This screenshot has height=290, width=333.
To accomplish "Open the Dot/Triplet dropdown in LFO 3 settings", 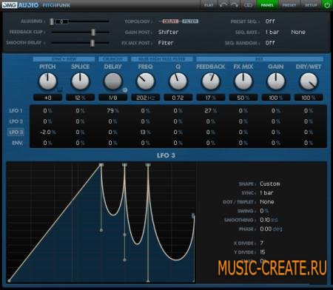I will click(267, 202).
